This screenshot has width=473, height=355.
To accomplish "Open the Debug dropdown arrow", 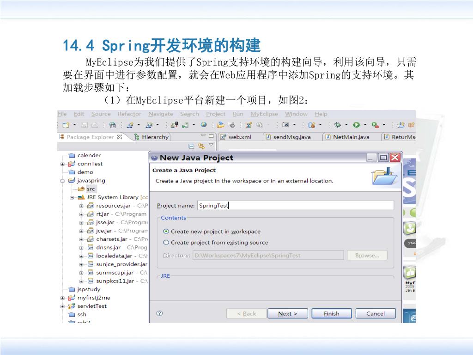I will click(346, 124).
